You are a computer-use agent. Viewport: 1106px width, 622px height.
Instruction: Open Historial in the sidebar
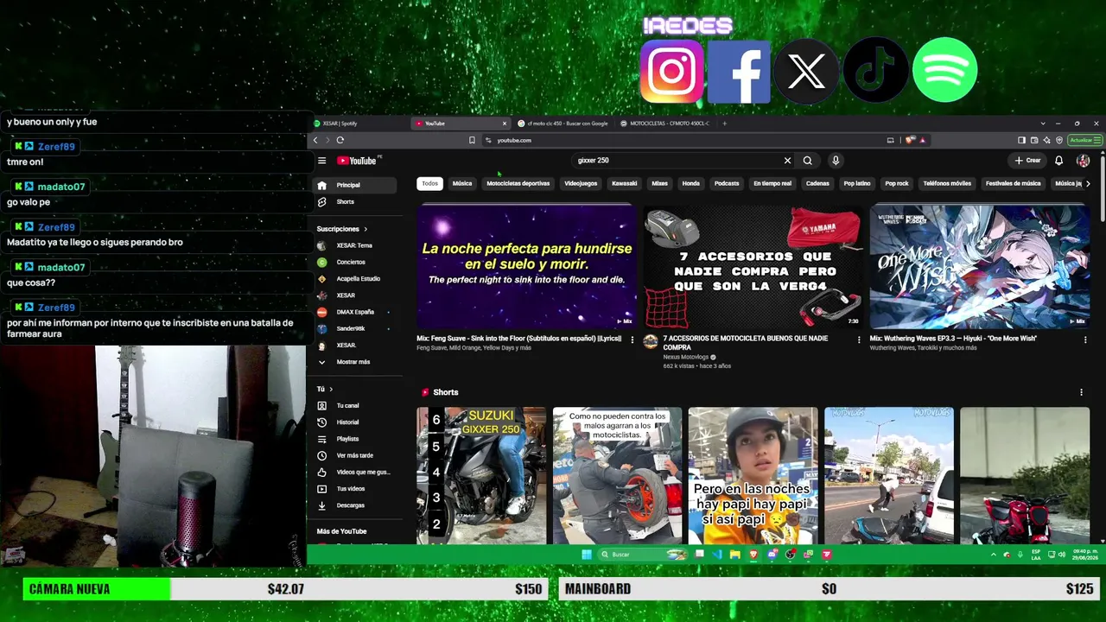click(355, 422)
